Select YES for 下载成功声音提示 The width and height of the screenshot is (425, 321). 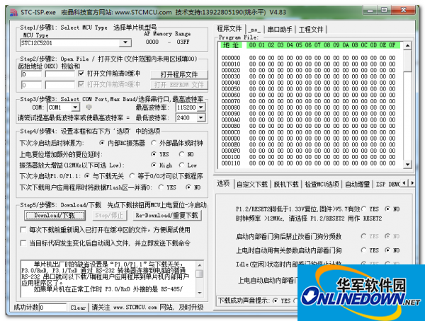pos(276,300)
